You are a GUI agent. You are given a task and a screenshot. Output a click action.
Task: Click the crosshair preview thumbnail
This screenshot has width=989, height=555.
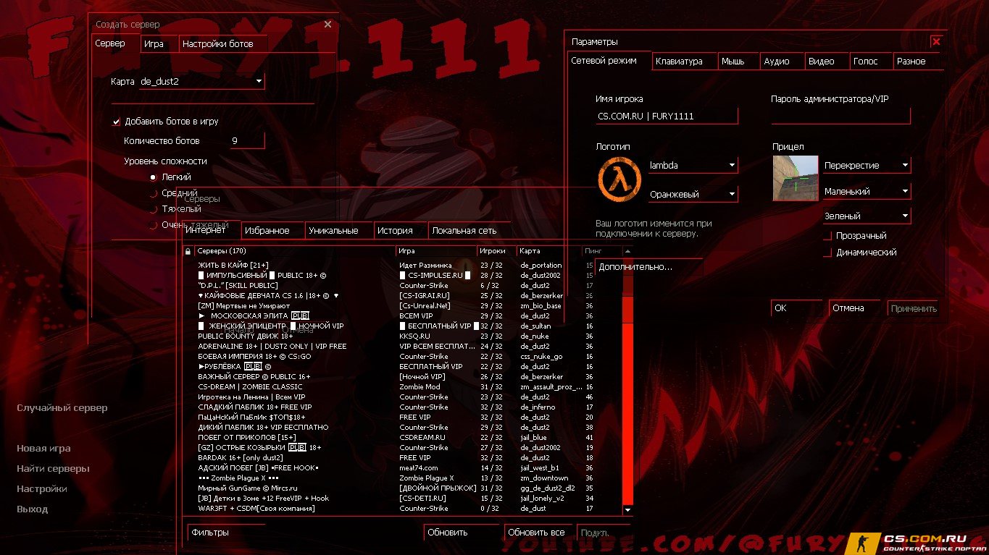click(x=796, y=178)
